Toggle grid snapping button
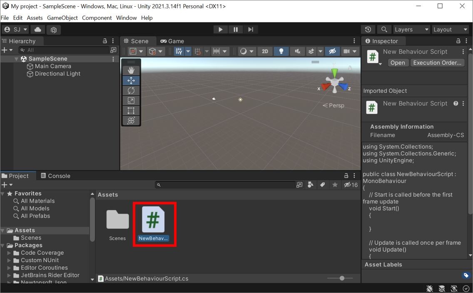 click(198, 51)
